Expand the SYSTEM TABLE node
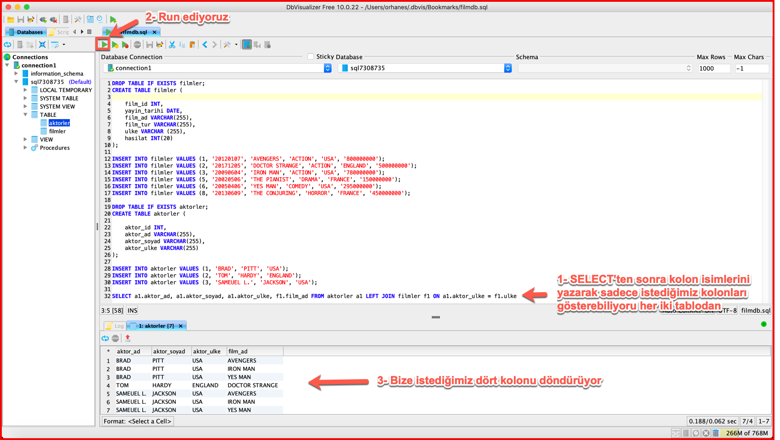 coord(25,98)
